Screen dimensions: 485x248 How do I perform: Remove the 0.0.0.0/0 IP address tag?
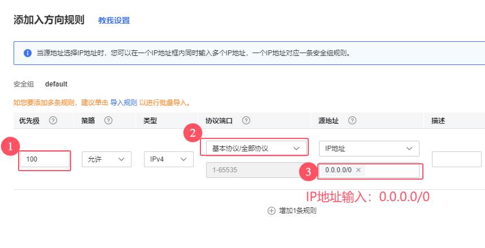tap(358, 169)
